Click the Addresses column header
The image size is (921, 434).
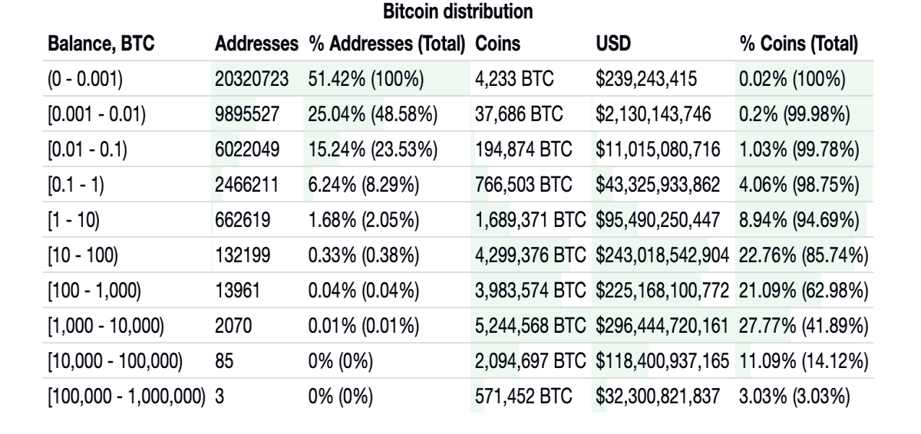[x=257, y=47]
